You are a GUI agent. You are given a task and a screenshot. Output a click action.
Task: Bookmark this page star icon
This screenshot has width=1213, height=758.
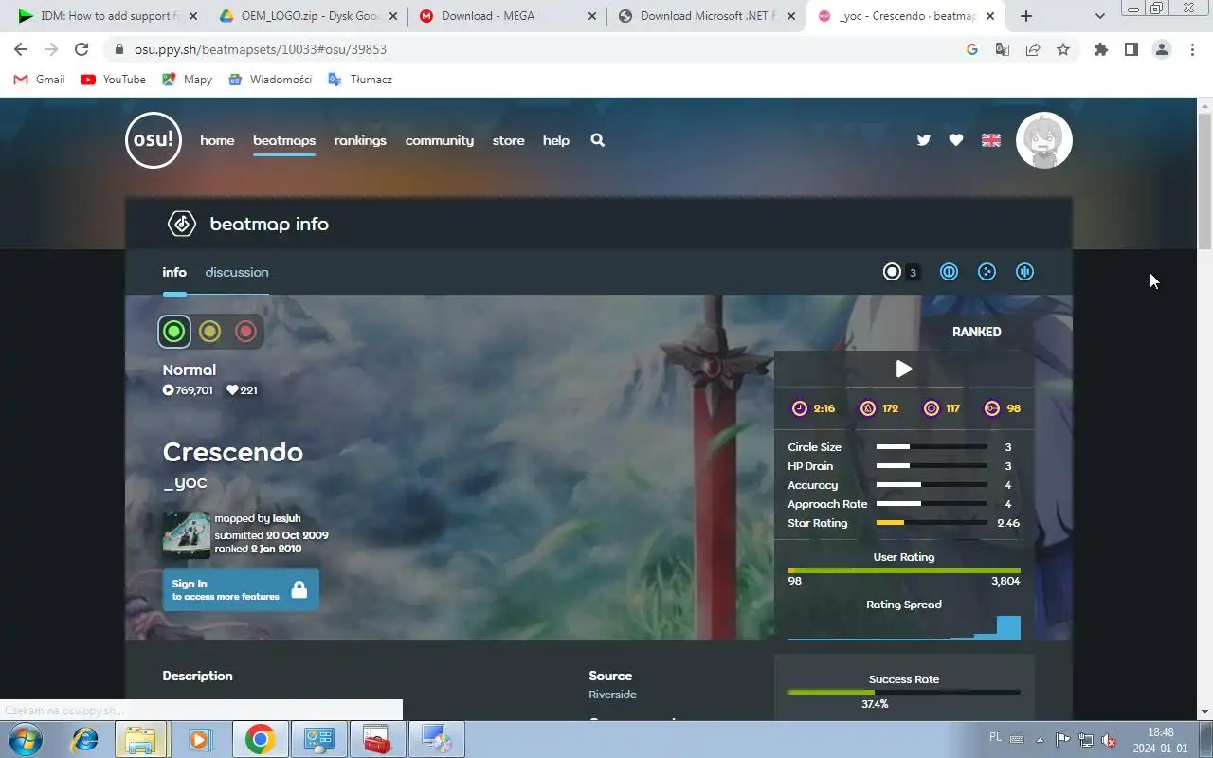[1063, 49]
